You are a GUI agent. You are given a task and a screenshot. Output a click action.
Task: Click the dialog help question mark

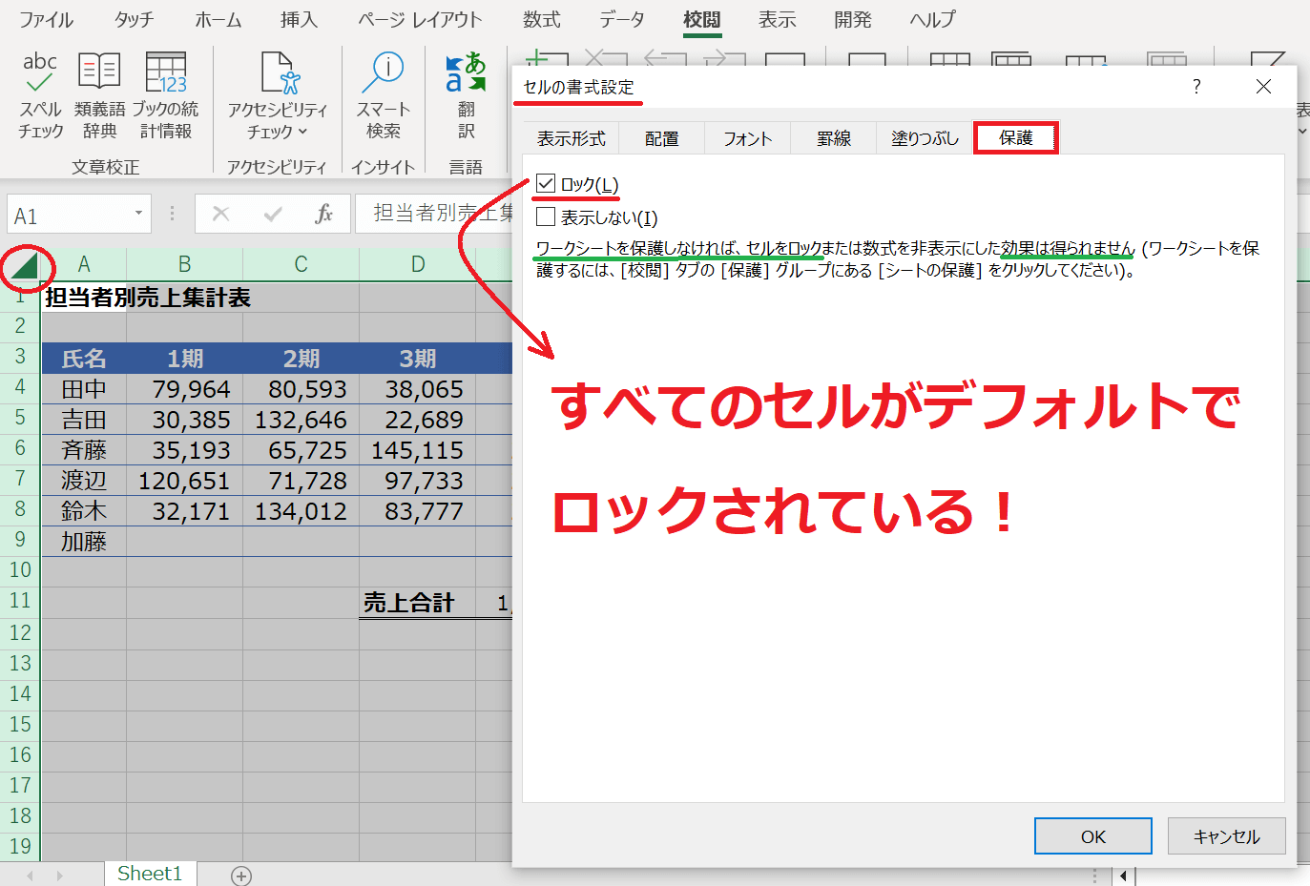[x=1196, y=87]
